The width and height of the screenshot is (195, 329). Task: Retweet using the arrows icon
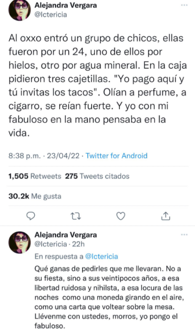(76, 216)
